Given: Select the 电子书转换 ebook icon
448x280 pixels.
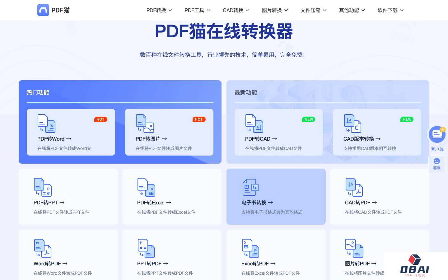Looking at the screenshot, I should pos(251,187).
